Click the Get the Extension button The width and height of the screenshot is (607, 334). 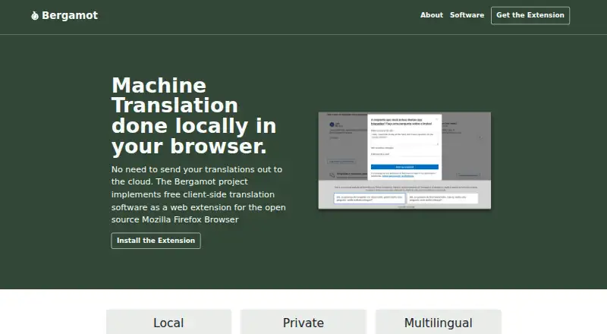pyautogui.click(x=530, y=15)
